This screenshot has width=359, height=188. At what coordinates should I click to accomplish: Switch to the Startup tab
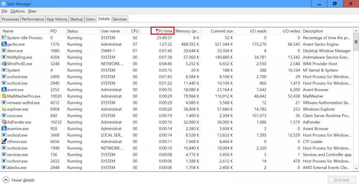click(76, 19)
